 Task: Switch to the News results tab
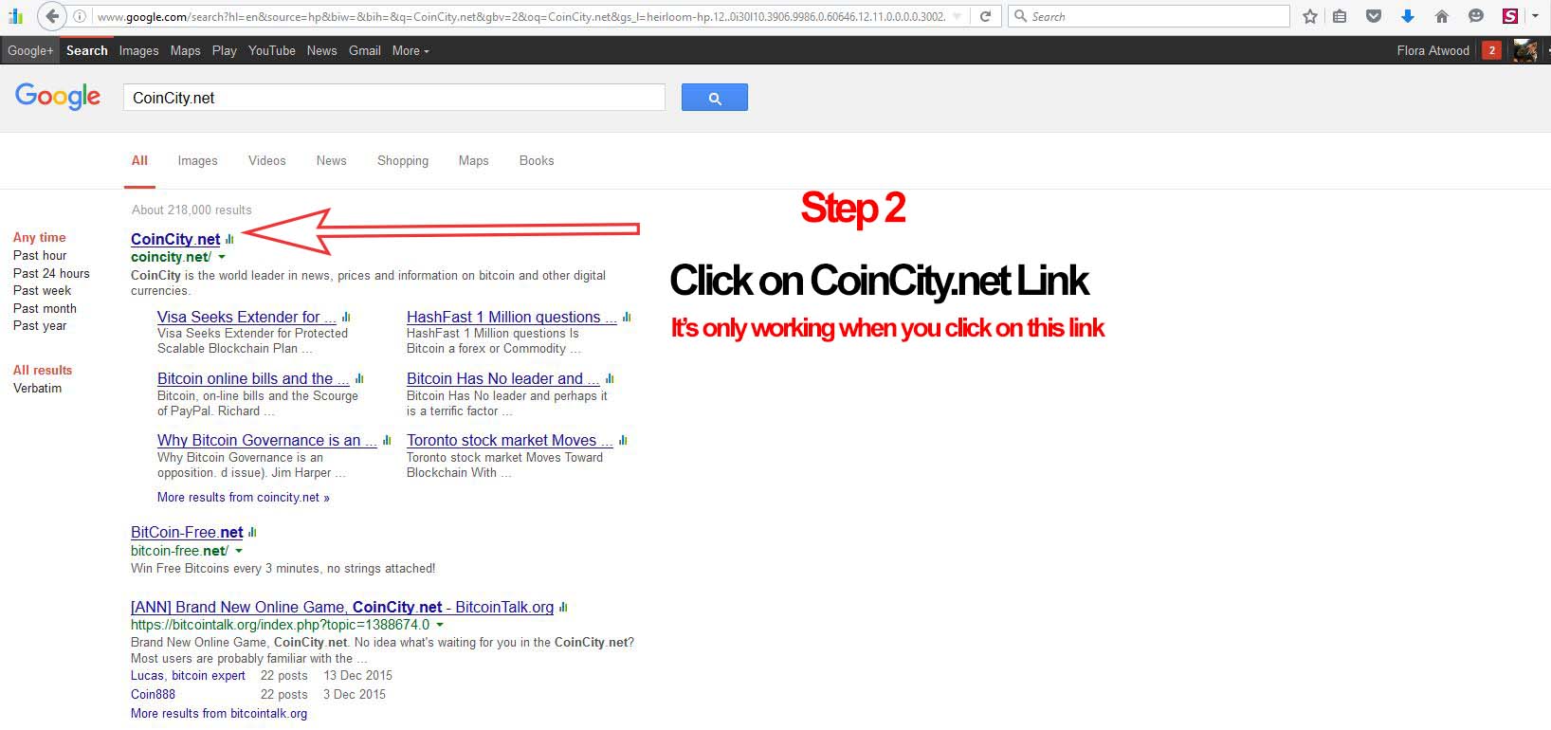(x=331, y=160)
